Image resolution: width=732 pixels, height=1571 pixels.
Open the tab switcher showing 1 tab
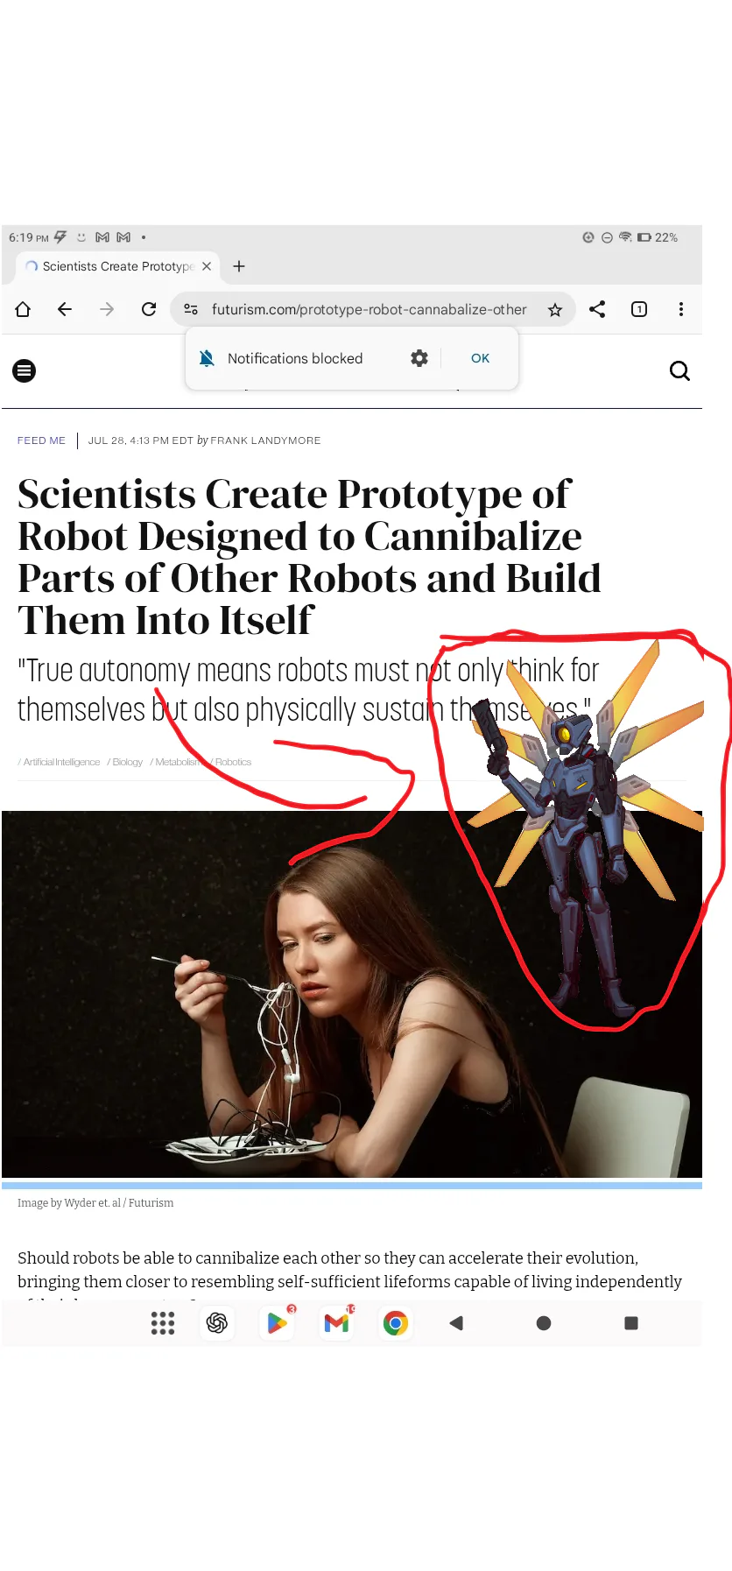coord(639,309)
